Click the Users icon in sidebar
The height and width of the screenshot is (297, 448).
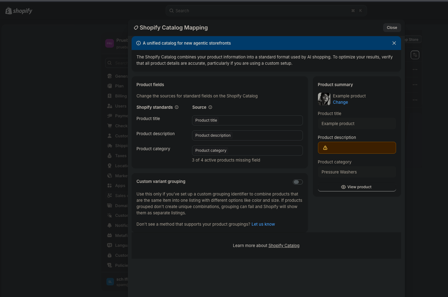(110, 106)
